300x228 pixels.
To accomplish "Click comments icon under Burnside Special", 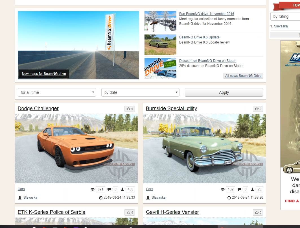I will click(239, 189).
